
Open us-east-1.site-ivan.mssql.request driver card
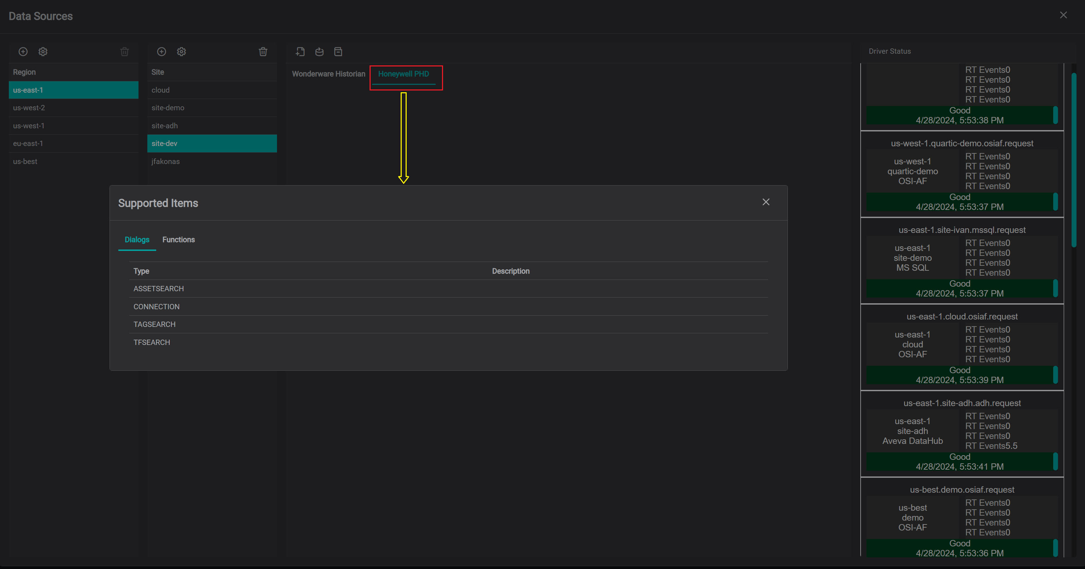962,261
